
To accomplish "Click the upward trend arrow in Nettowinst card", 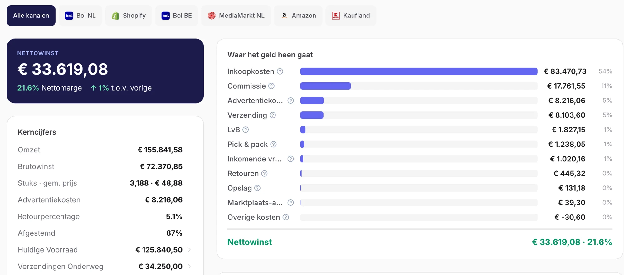I will (x=93, y=88).
